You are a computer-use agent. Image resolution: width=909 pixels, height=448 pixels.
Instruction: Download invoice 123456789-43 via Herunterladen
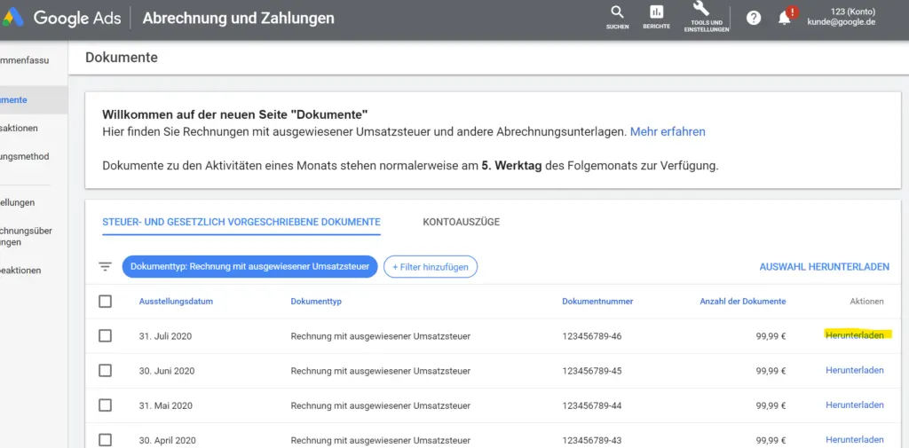click(x=855, y=439)
